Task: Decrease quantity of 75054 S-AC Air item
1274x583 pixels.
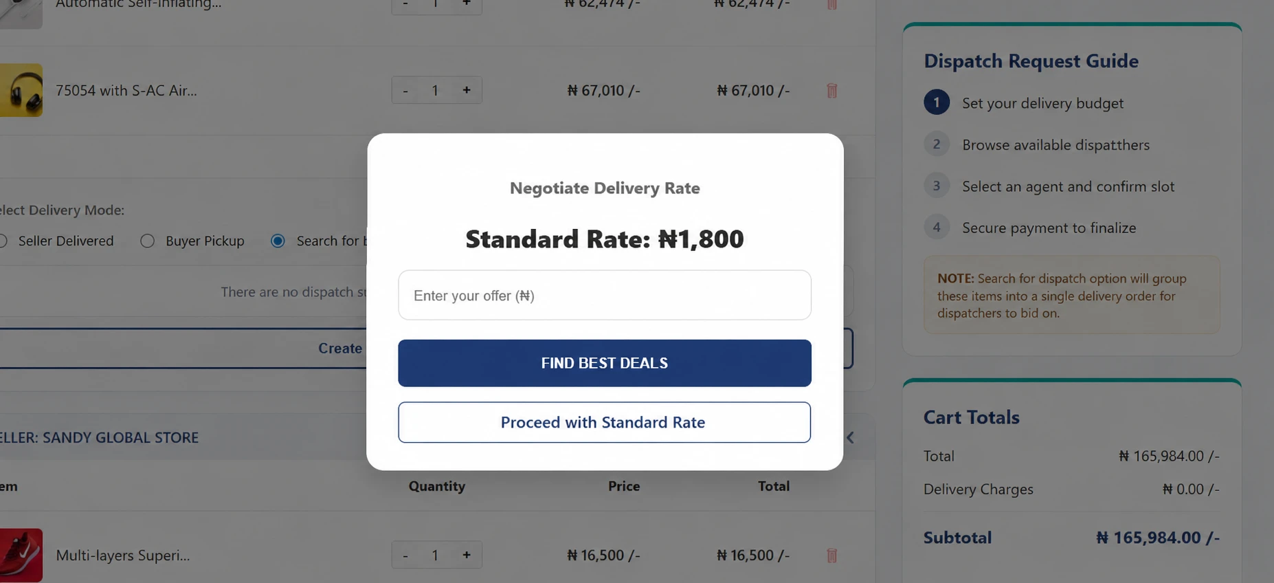Action: click(405, 90)
